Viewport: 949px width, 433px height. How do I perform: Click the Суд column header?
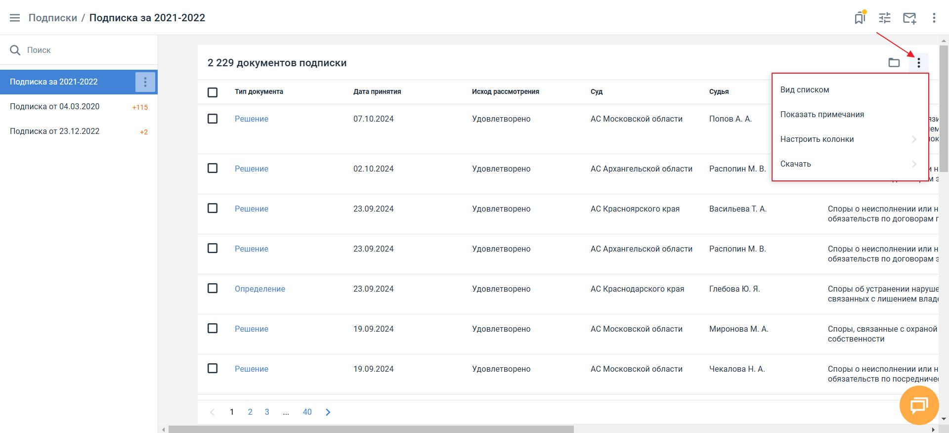click(597, 92)
